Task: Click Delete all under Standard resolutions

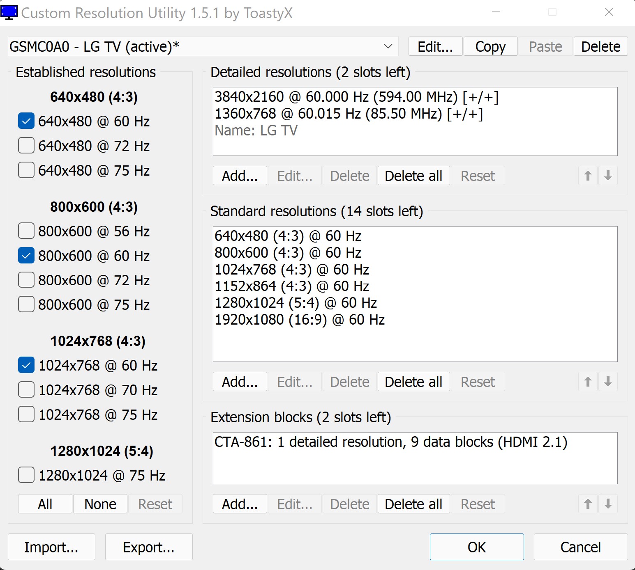Action: pos(413,382)
